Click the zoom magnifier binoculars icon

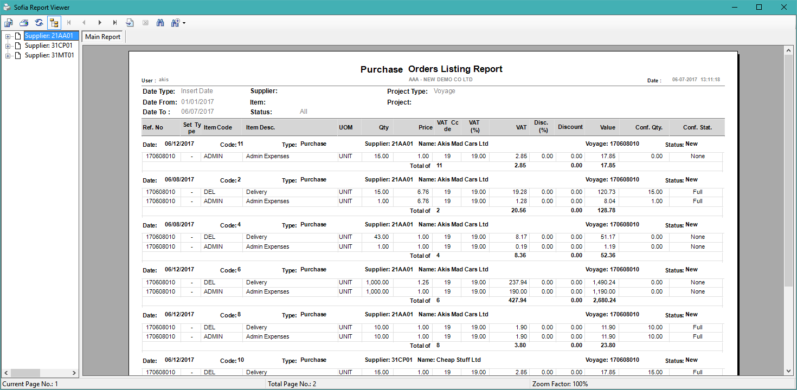click(175, 23)
